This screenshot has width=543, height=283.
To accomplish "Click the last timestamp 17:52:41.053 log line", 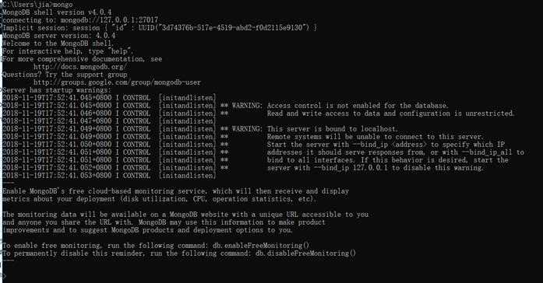I will coord(109,176).
